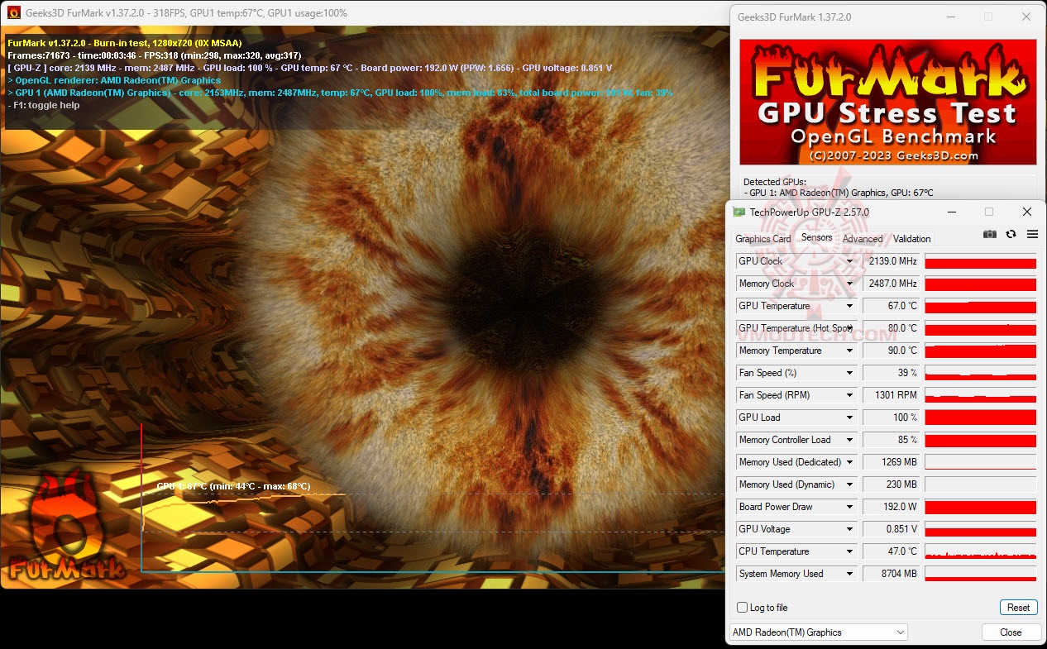The image size is (1047, 649).
Task: Open the Validation tab
Action: tap(911, 239)
